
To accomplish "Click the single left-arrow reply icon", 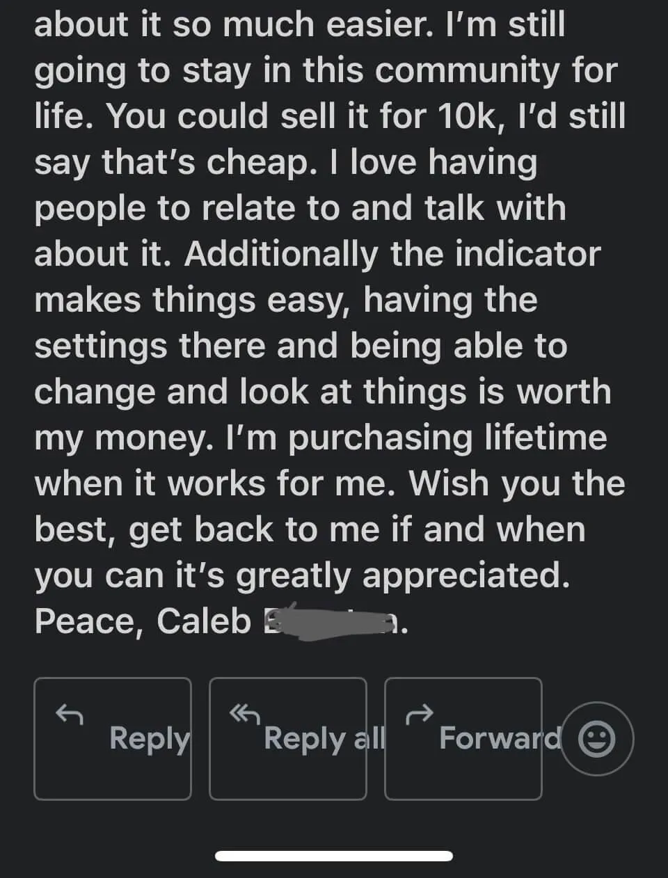I will tap(70, 713).
